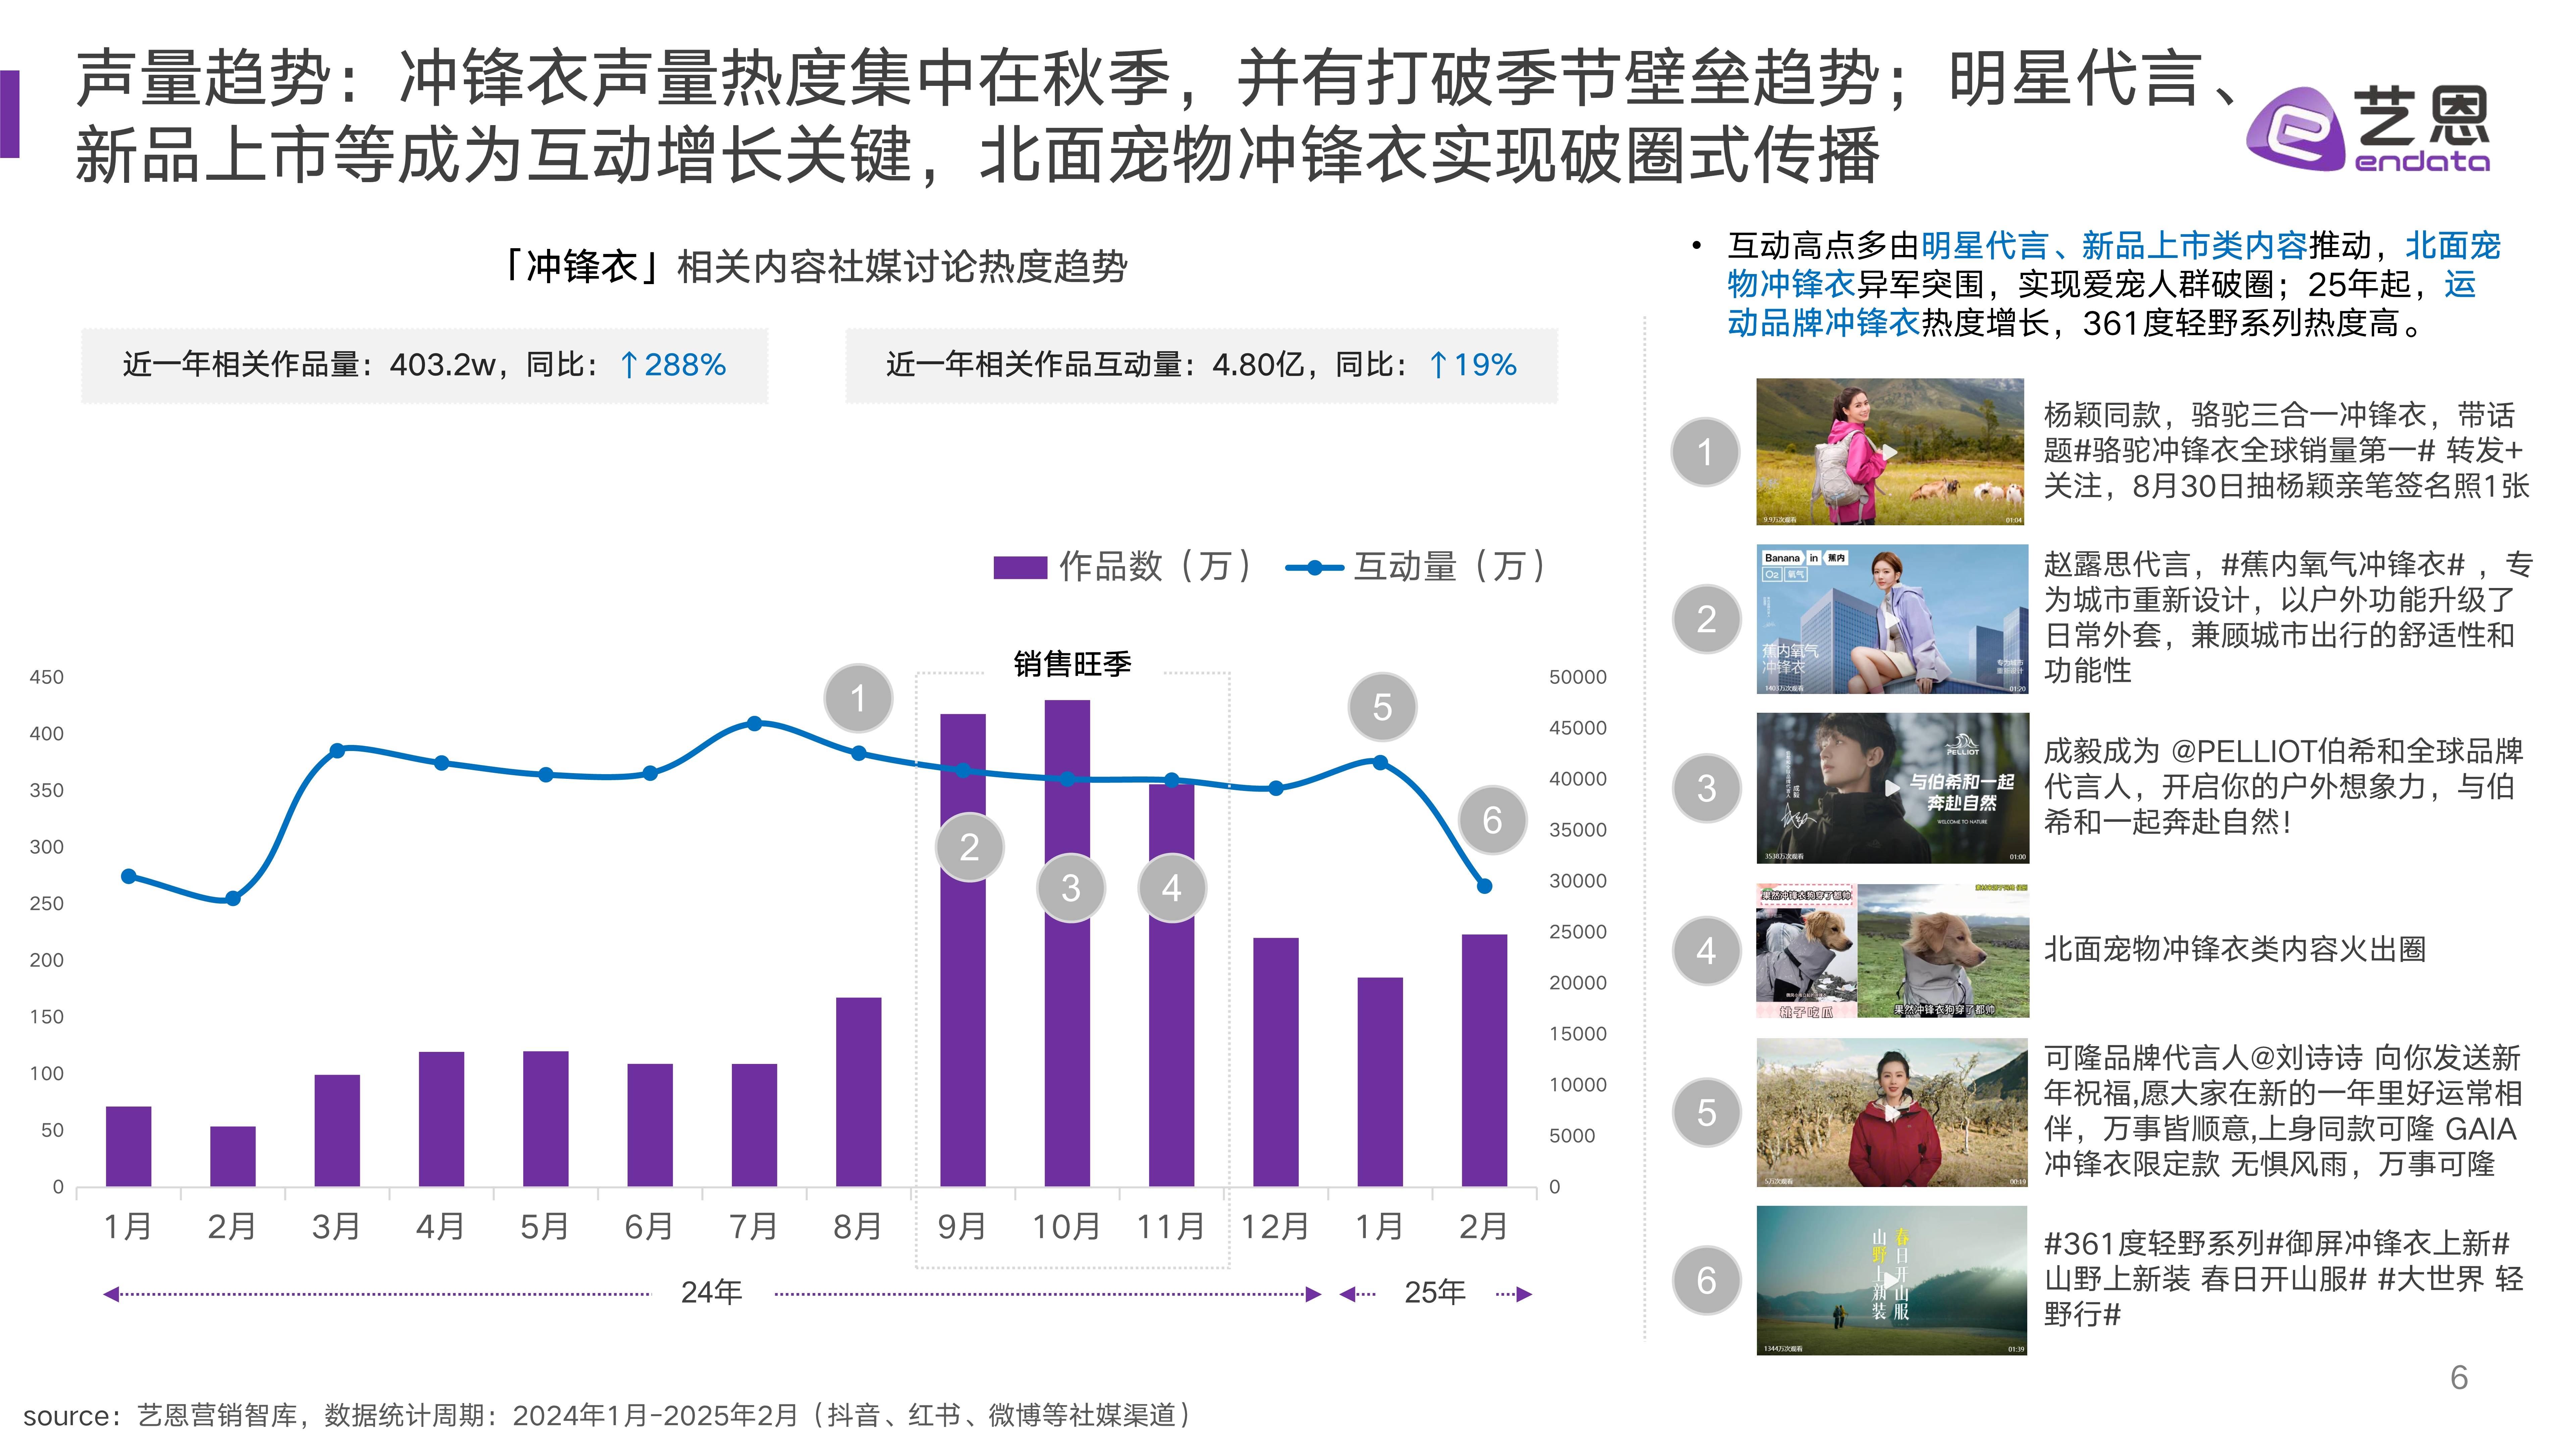Click play icon on 成毅 video thumbnail
The image size is (2576, 1449).
pyautogui.click(x=1892, y=788)
